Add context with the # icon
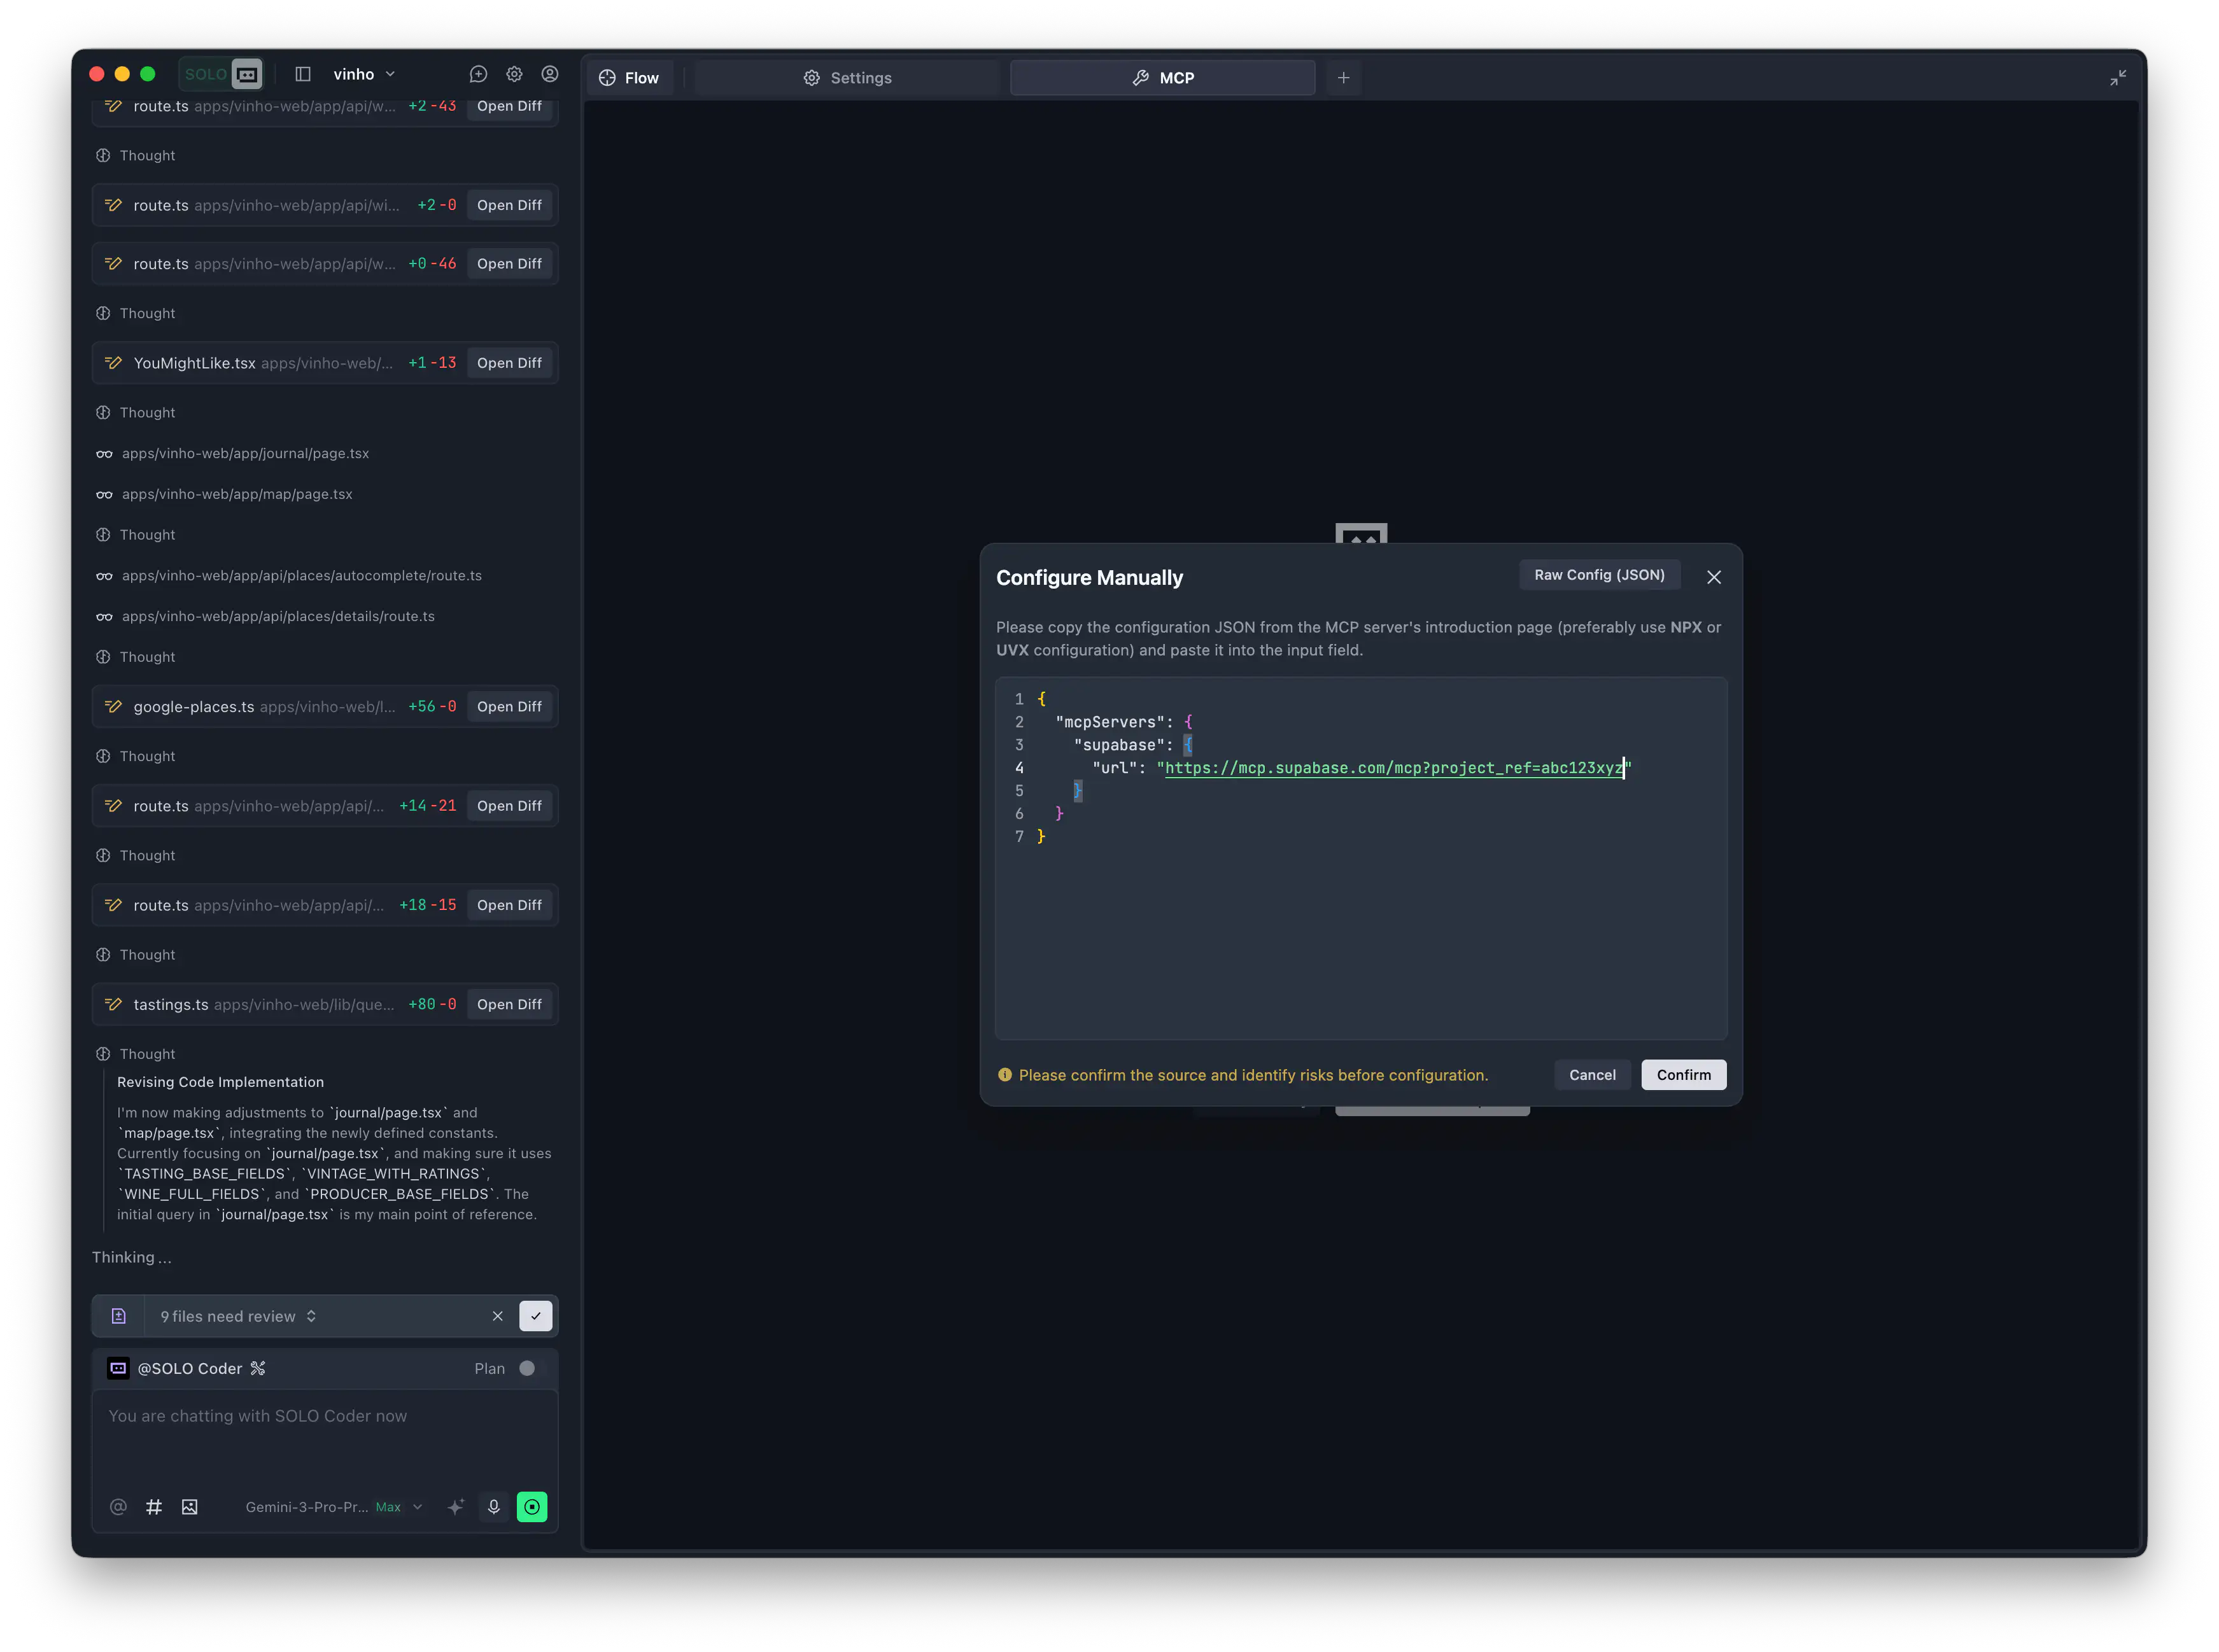2219x1652 pixels. (x=154, y=1507)
